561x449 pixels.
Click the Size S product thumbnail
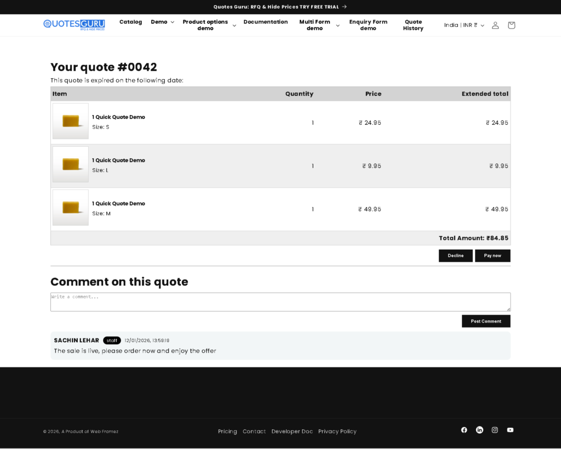tap(71, 121)
